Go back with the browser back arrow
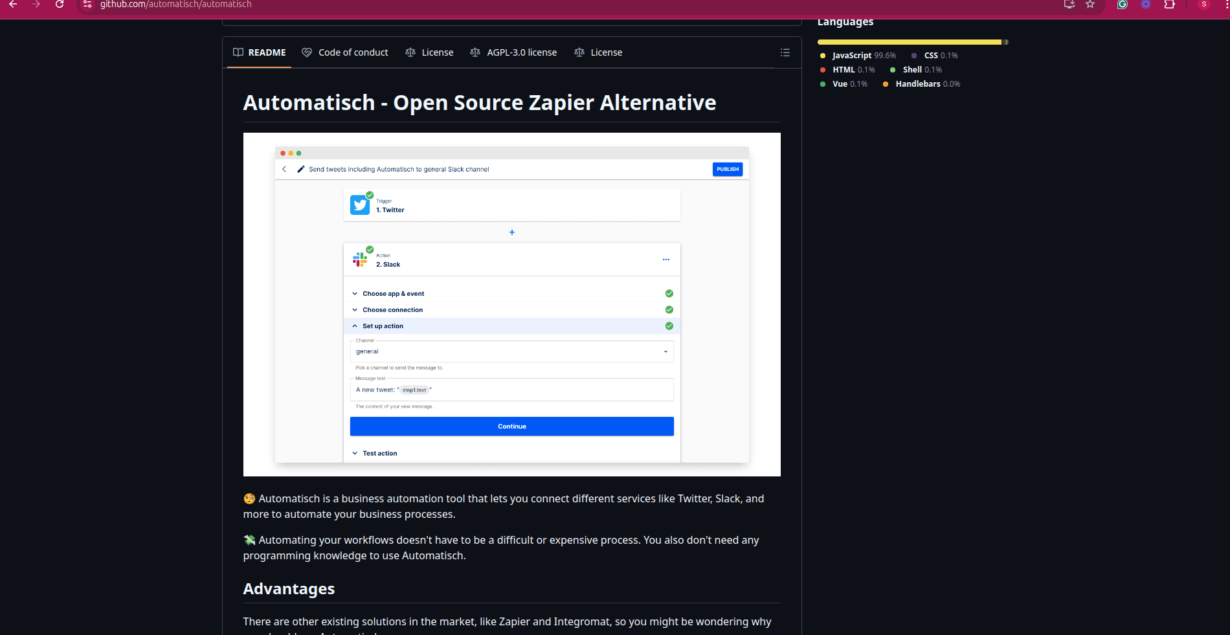Screen dimensions: 1230x635 [13, 4]
